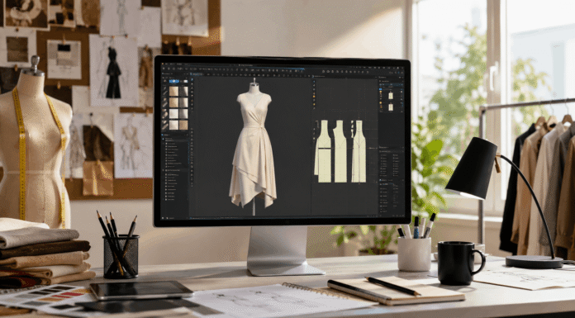Click the light button beside the blue one
This screenshot has width=575, height=318.
186,81
